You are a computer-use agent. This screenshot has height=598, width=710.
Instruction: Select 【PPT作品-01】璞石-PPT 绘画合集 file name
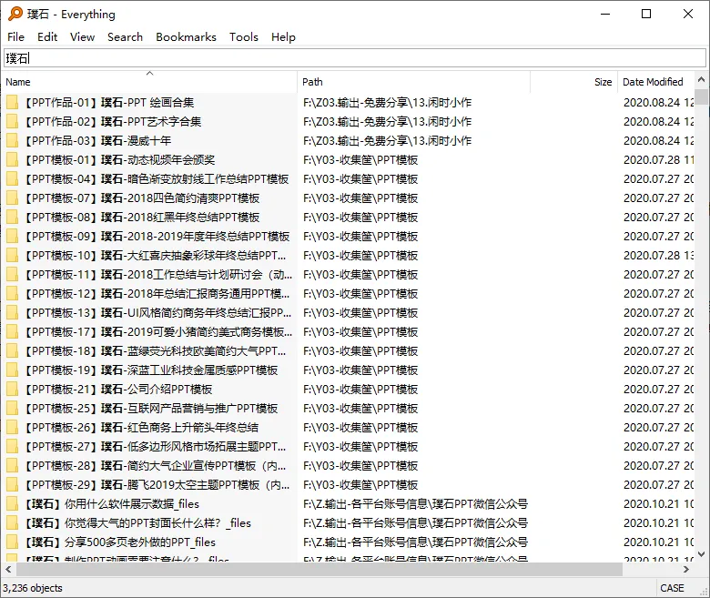[x=108, y=102]
